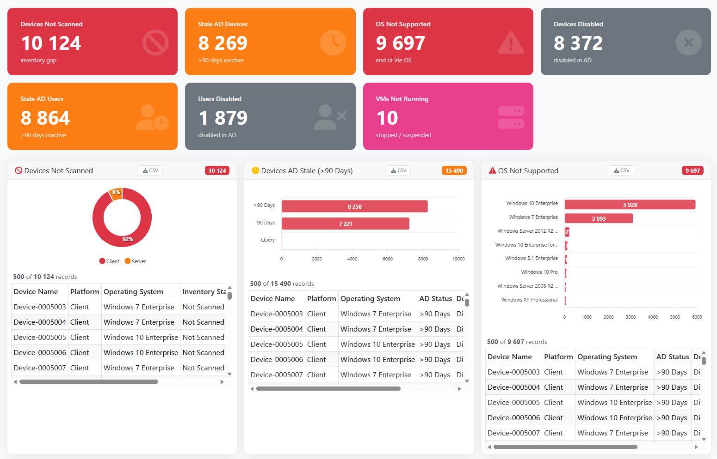Viewport: 717px width, 459px height.
Task: Sort by Operating System in OS Not Supported table
Action: click(x=614, y=356)
